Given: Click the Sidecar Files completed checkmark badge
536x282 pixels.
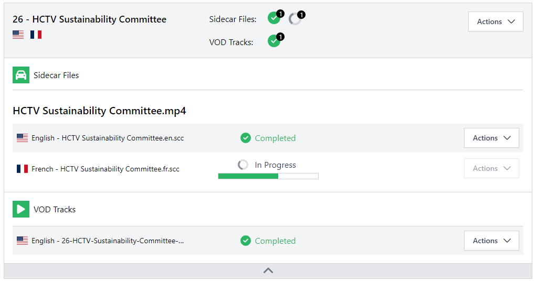Looking at the screenshot, I should coord(274,18).
